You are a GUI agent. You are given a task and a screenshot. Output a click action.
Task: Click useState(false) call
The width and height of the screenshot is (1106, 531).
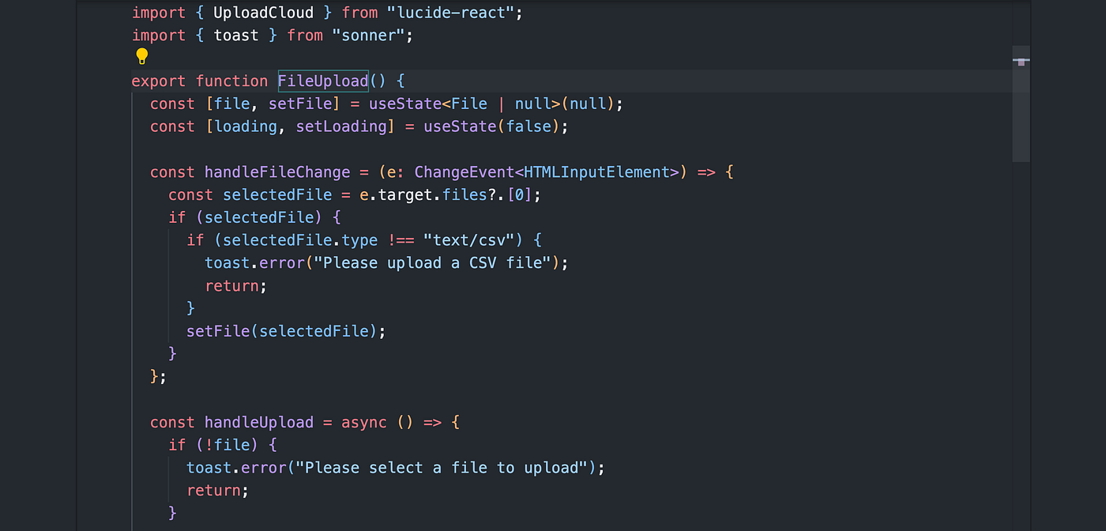point(491,126)
